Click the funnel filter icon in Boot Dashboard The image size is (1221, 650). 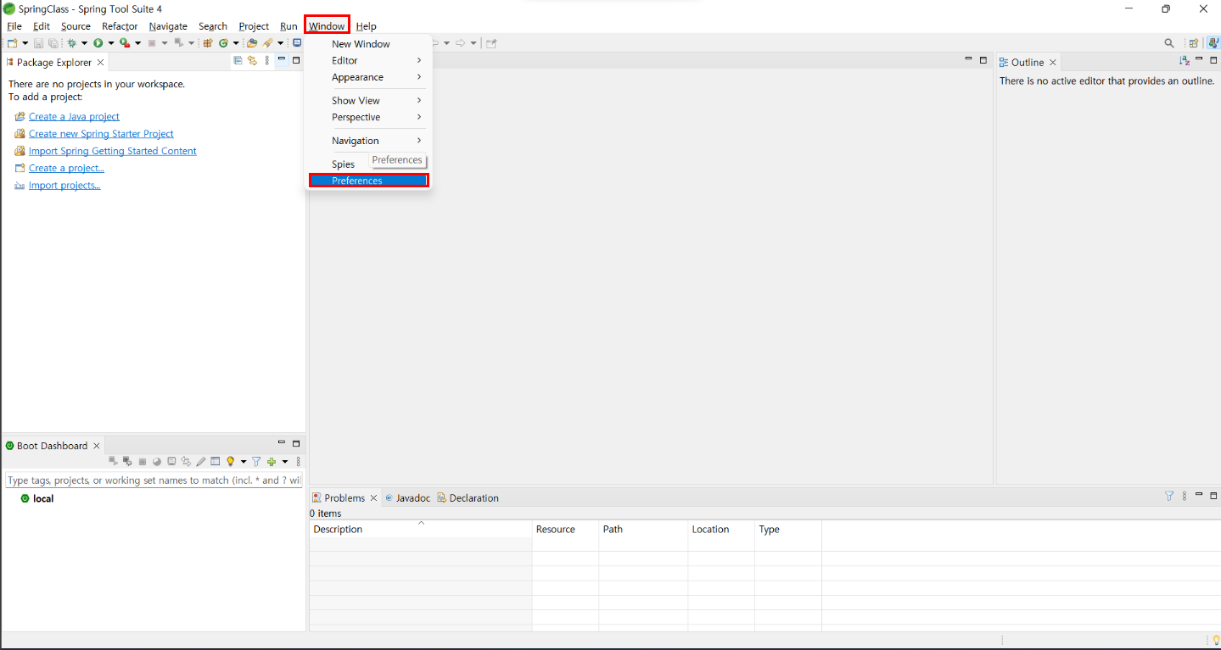256,462
